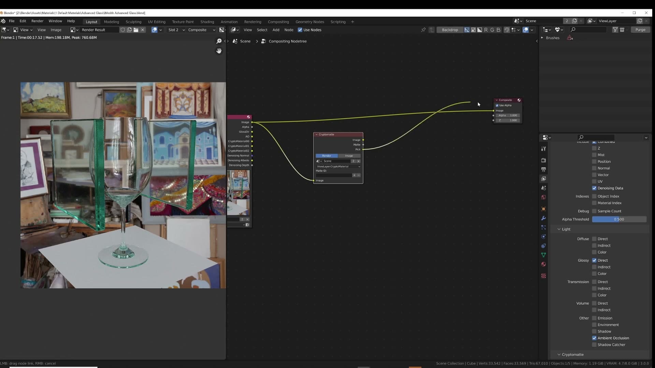Viewport: 655px width, 368px height.
Task: Switch to the Compositing workspace tab
Action: point(278,22)
